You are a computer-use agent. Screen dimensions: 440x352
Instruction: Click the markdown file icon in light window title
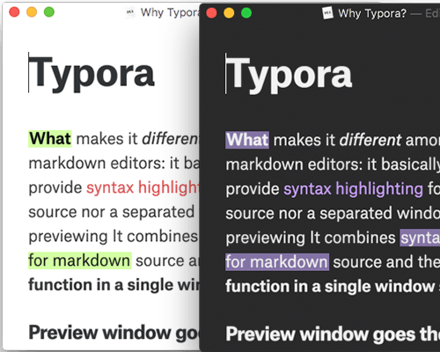(130, 12)
